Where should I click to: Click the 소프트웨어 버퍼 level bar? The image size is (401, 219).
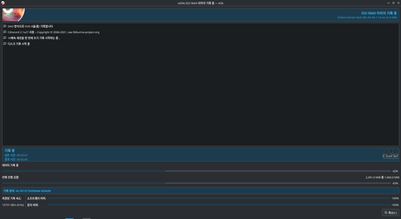(218, 198)
